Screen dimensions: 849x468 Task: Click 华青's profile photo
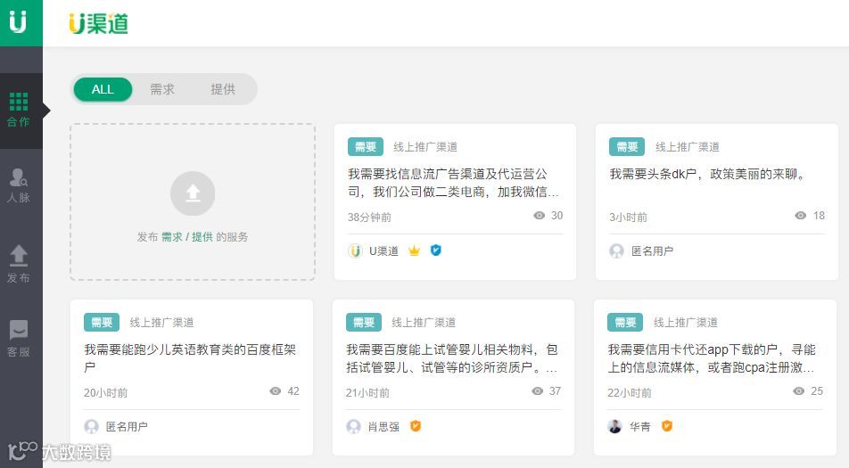pyautogui.click(x=615, y=426)
